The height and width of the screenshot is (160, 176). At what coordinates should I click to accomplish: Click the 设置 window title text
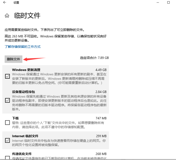click(x=16, y=3)
